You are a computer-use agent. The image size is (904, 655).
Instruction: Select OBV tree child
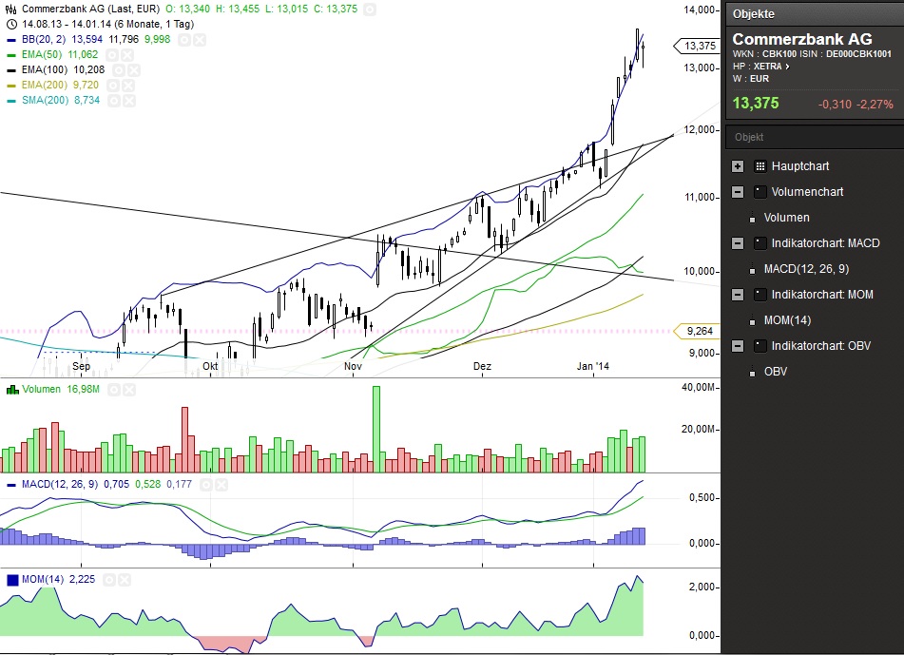pyautogui.click(x=776, y=372)
